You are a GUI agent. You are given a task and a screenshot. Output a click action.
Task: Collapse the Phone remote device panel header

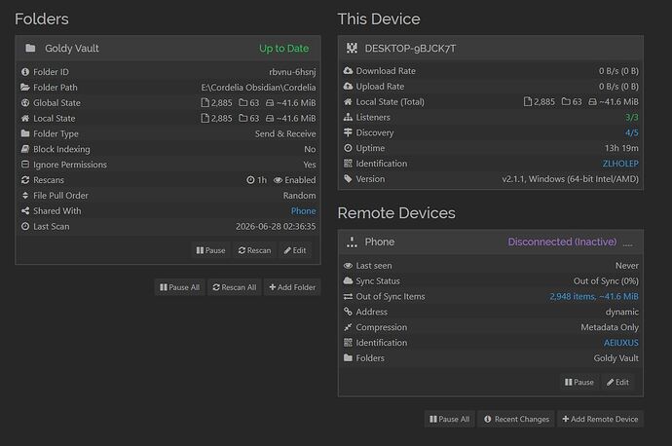[x=491, y=242]
